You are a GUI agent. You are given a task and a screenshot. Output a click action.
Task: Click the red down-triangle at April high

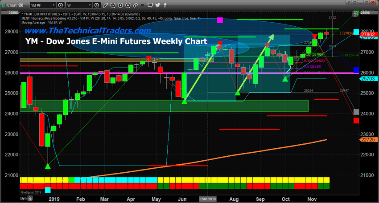pyautogui.click(x=148, y=58)
